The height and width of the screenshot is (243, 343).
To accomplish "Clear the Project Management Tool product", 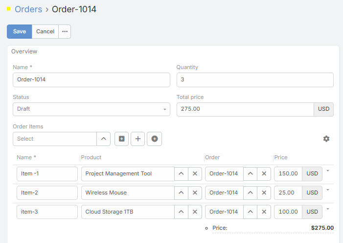I will [195, 174].
